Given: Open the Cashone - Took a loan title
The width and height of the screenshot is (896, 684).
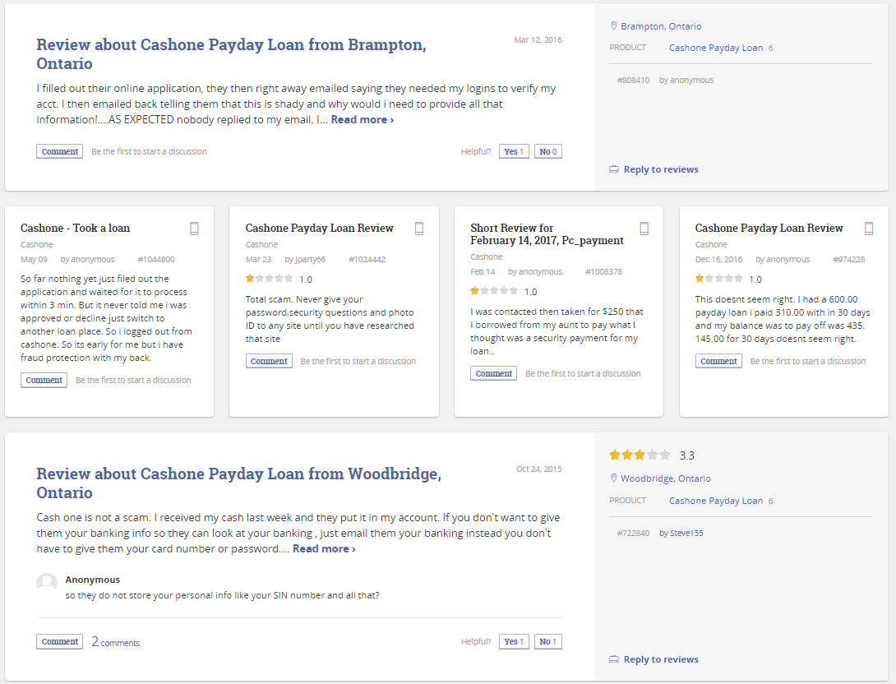Looking at the screenshot, I should (75, 228).
